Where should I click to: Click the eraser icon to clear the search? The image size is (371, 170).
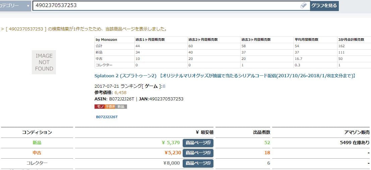tap(303, 6)
